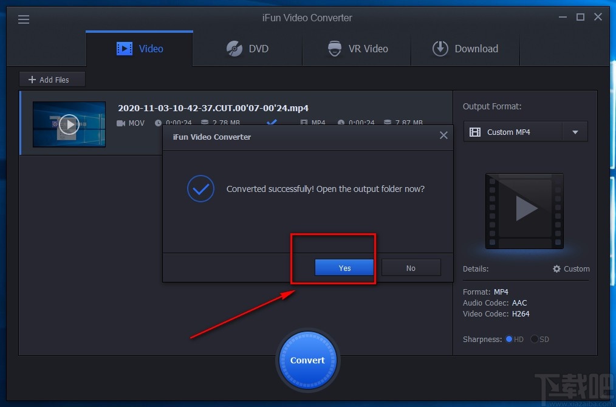Click the large output preview film icon

pos(524,211)
